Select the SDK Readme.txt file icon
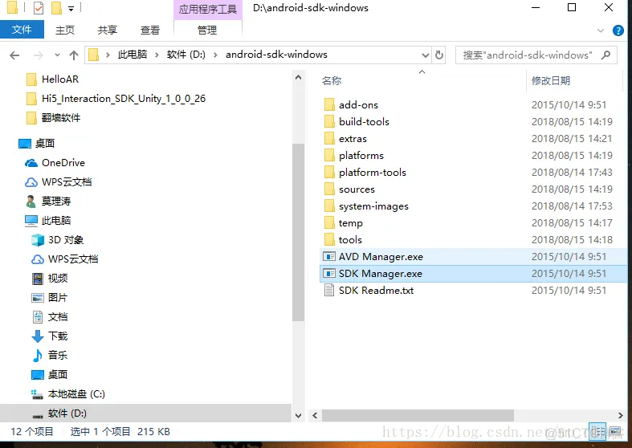The image size is (632, 448). pyautogui.click(x=329, y=291)
